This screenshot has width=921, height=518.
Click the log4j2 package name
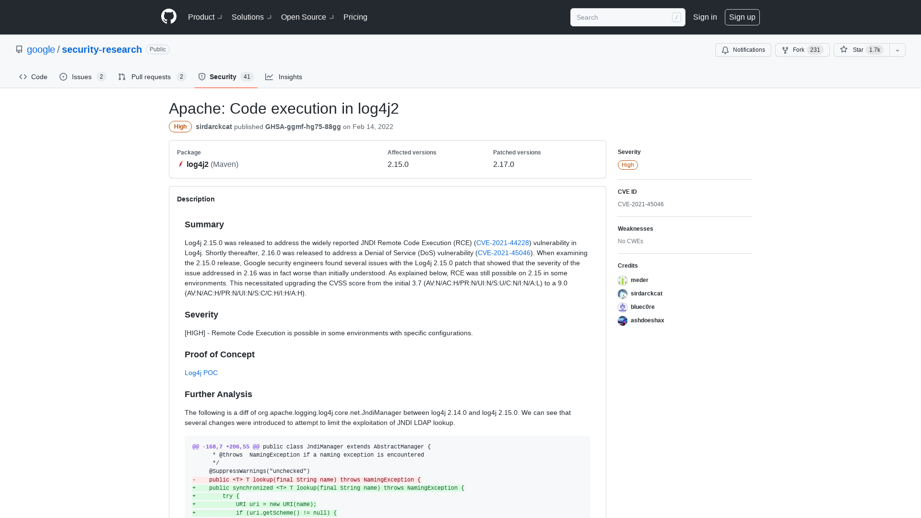pyautogui.click(x=198, y=164)
